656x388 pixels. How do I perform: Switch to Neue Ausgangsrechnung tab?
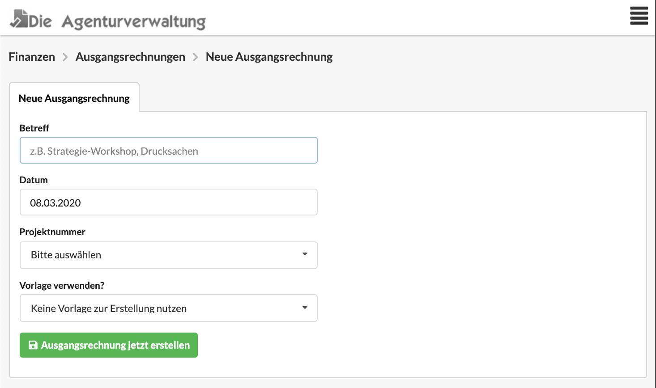[x=74, y=98]
